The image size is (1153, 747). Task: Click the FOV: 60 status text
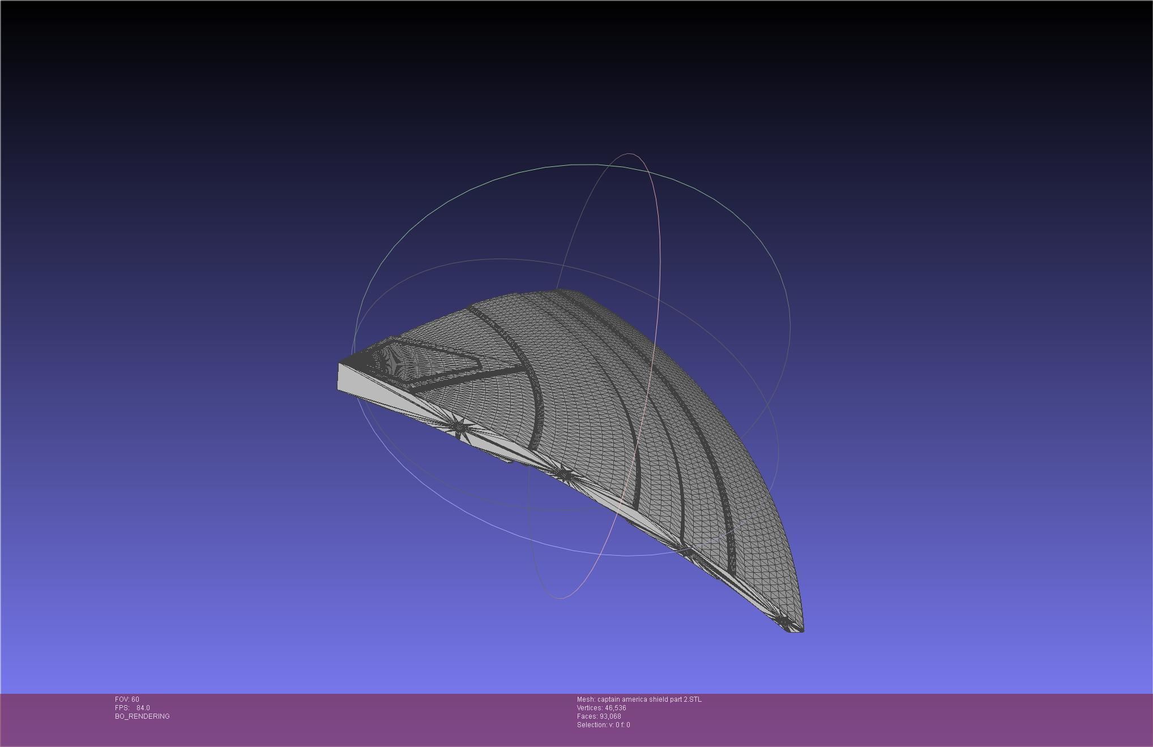tap(127, 699)
